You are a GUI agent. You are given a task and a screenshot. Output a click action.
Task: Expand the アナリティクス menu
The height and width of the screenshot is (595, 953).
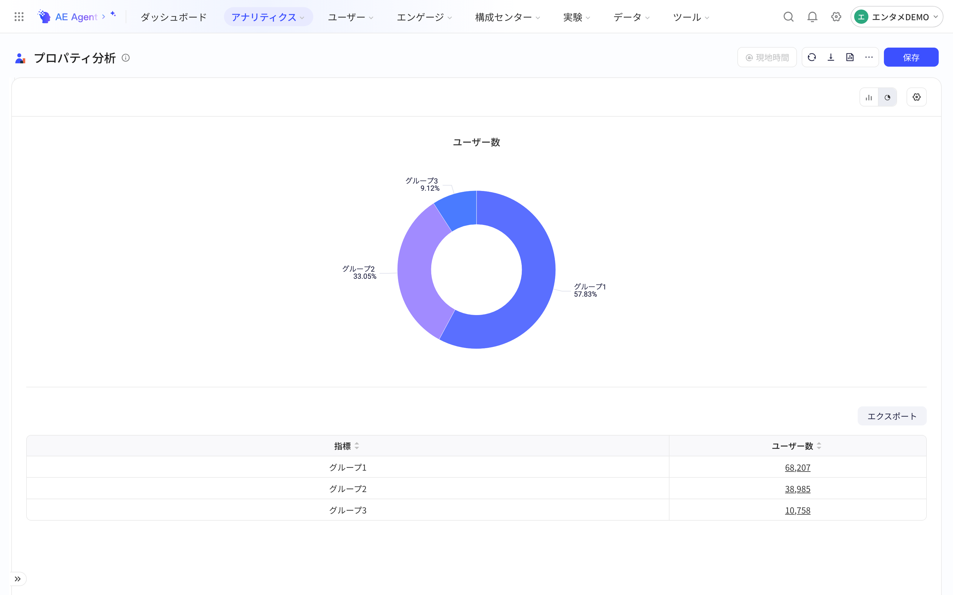pos(268,17)
